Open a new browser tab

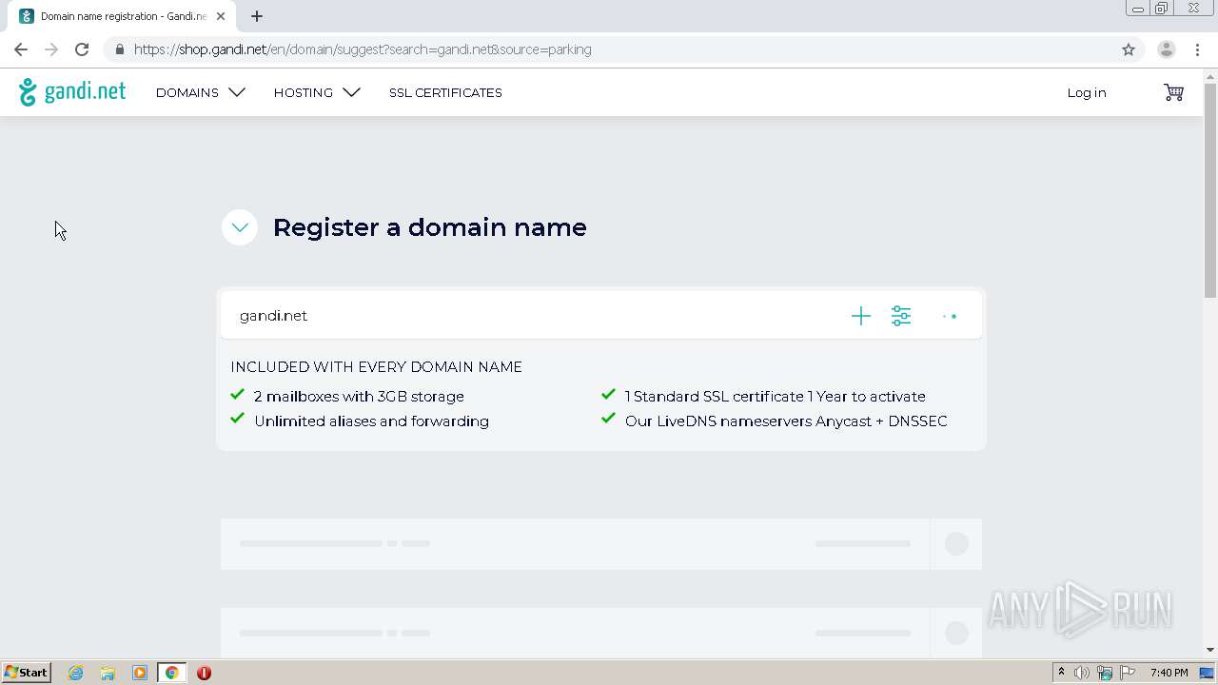point(257,16)
